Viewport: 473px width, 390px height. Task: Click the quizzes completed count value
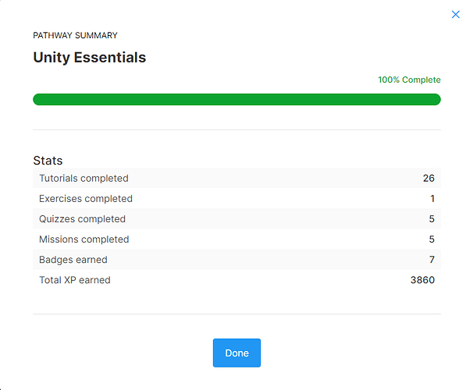(432, 219)
